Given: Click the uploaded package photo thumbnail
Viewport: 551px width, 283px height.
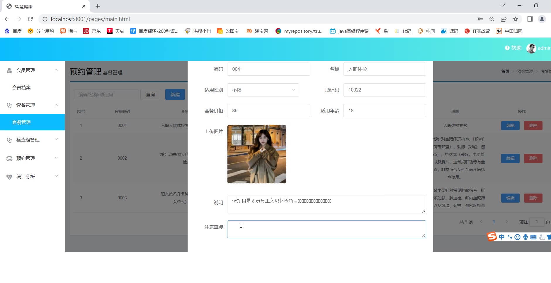Looking at the screenshot, I should click(x=256, y=154).
